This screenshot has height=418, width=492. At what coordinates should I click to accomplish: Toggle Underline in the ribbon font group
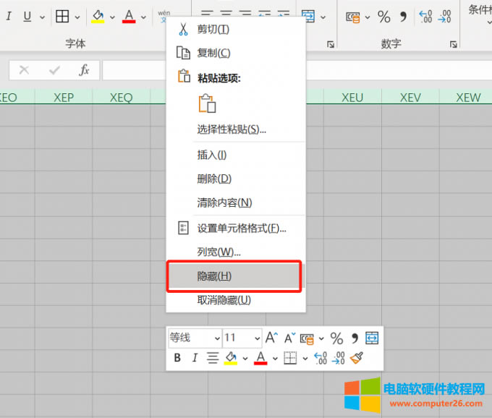pyautogui.click(x=27, y=17)
